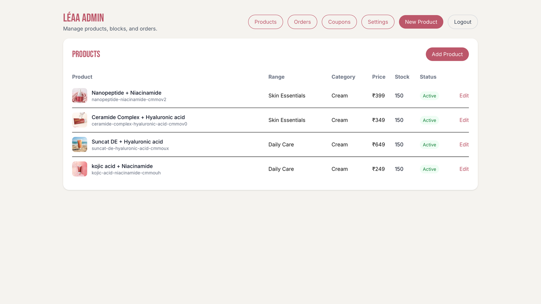Open the Coupons page
The height and width of the screenshot is (304, 541).
click(x=339, y=22)
